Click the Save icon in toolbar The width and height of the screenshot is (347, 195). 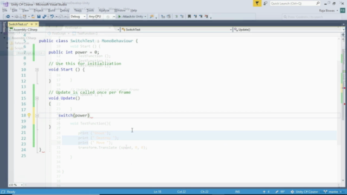[x=38, y=17]
